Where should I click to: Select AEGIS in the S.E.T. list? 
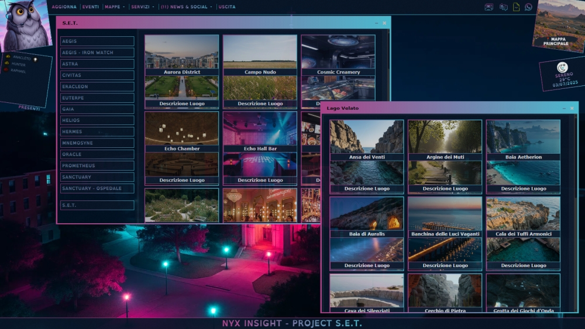click(x=97, y=41)
